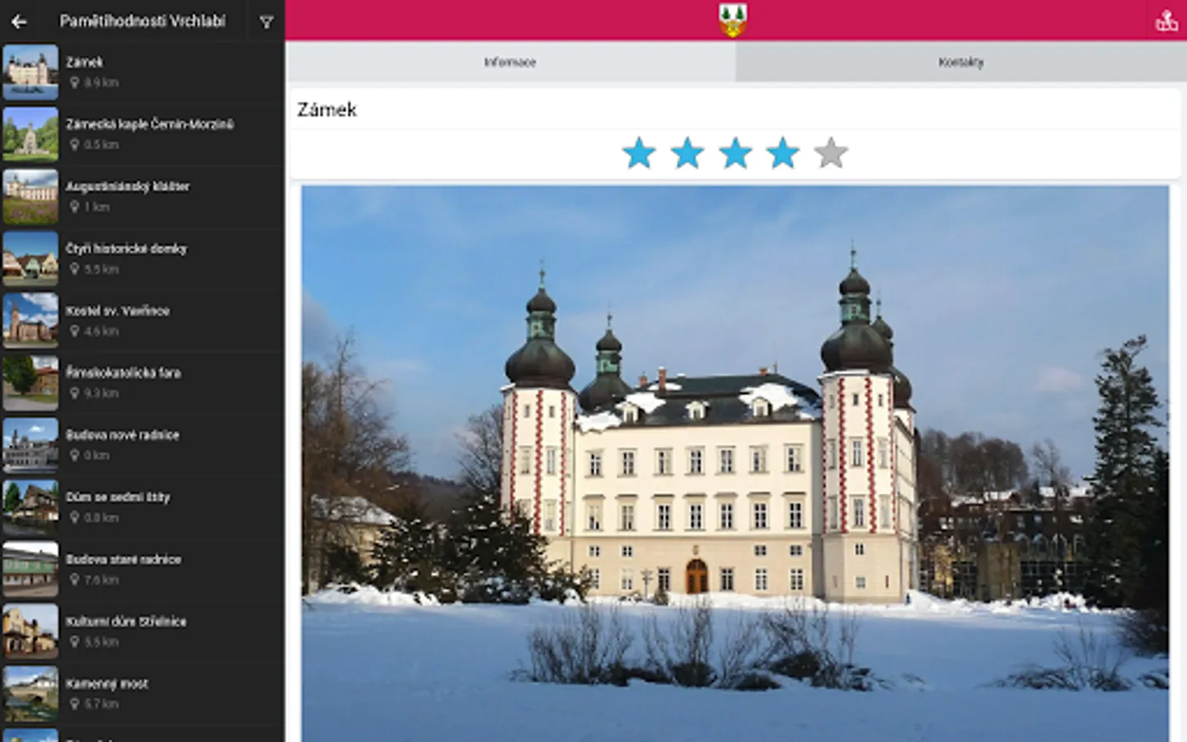Click the 4.6 km distance under Kostel sv. Vavřince

(101, 331)
